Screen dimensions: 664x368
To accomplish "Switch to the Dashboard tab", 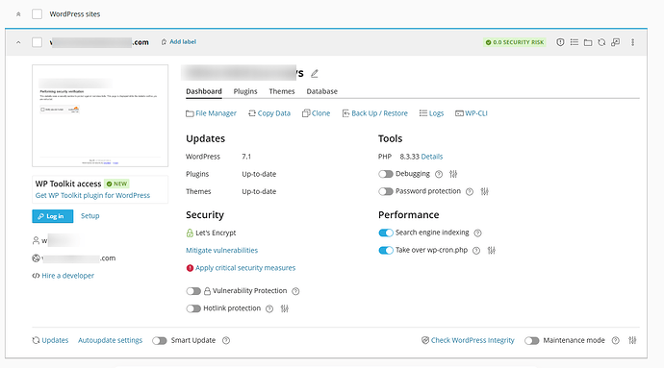I will (204, 91).
